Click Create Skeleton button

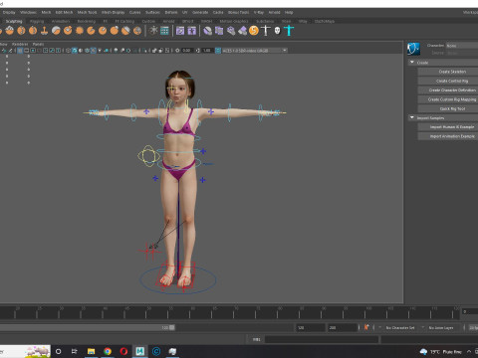[x=448, y=72]
